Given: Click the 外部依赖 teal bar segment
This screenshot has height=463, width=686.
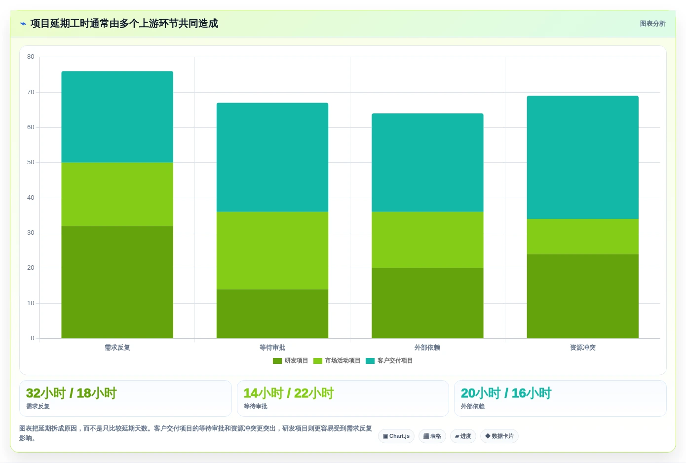Looking at the screenshot, I should [427, 163].
